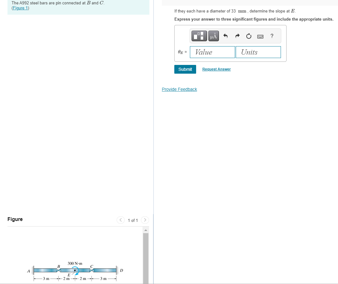Click the θE = label
The image size is (338, 284).
click(x=182, y=52)
